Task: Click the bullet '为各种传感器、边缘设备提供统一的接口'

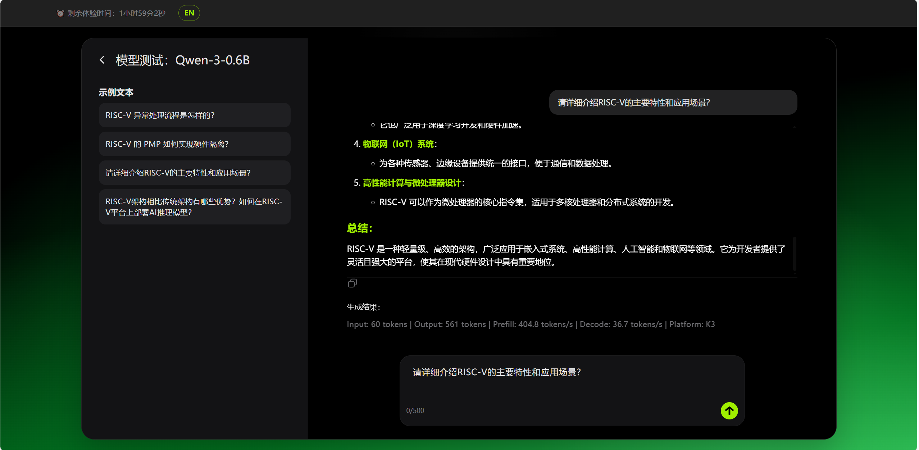Action: click(496, 163)
